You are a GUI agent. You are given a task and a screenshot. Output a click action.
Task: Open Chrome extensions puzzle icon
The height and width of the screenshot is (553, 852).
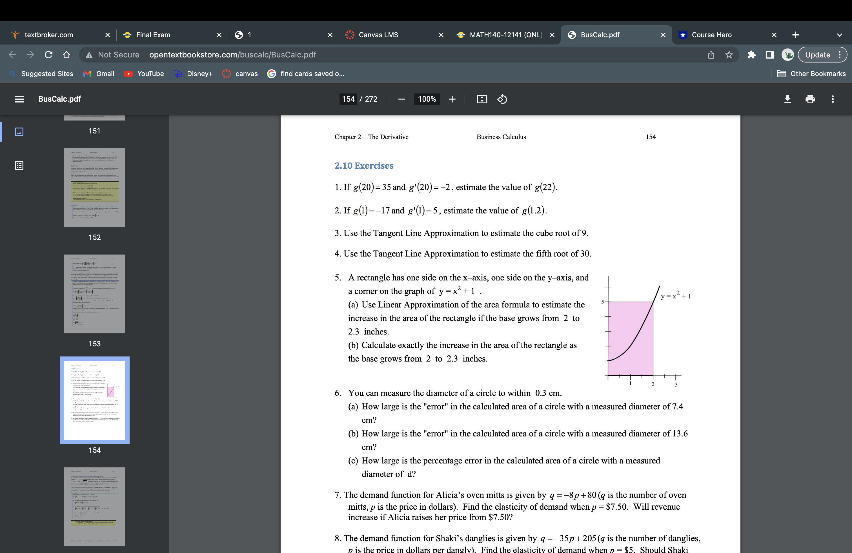(751, 55)
